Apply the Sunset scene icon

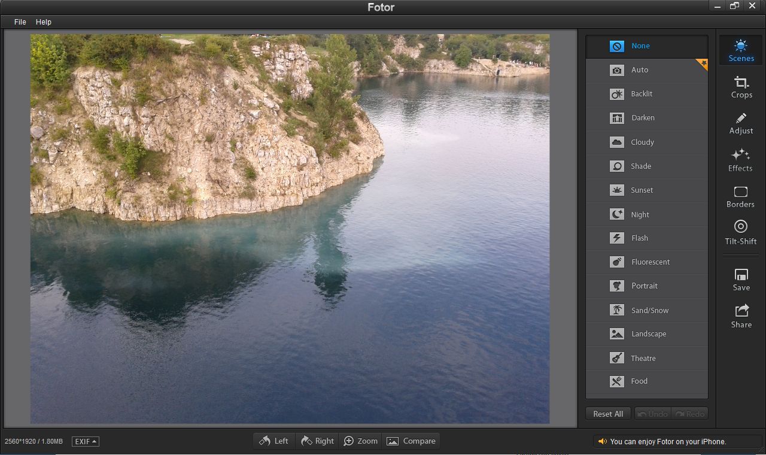pyautogui.click(x=617, y=190)
